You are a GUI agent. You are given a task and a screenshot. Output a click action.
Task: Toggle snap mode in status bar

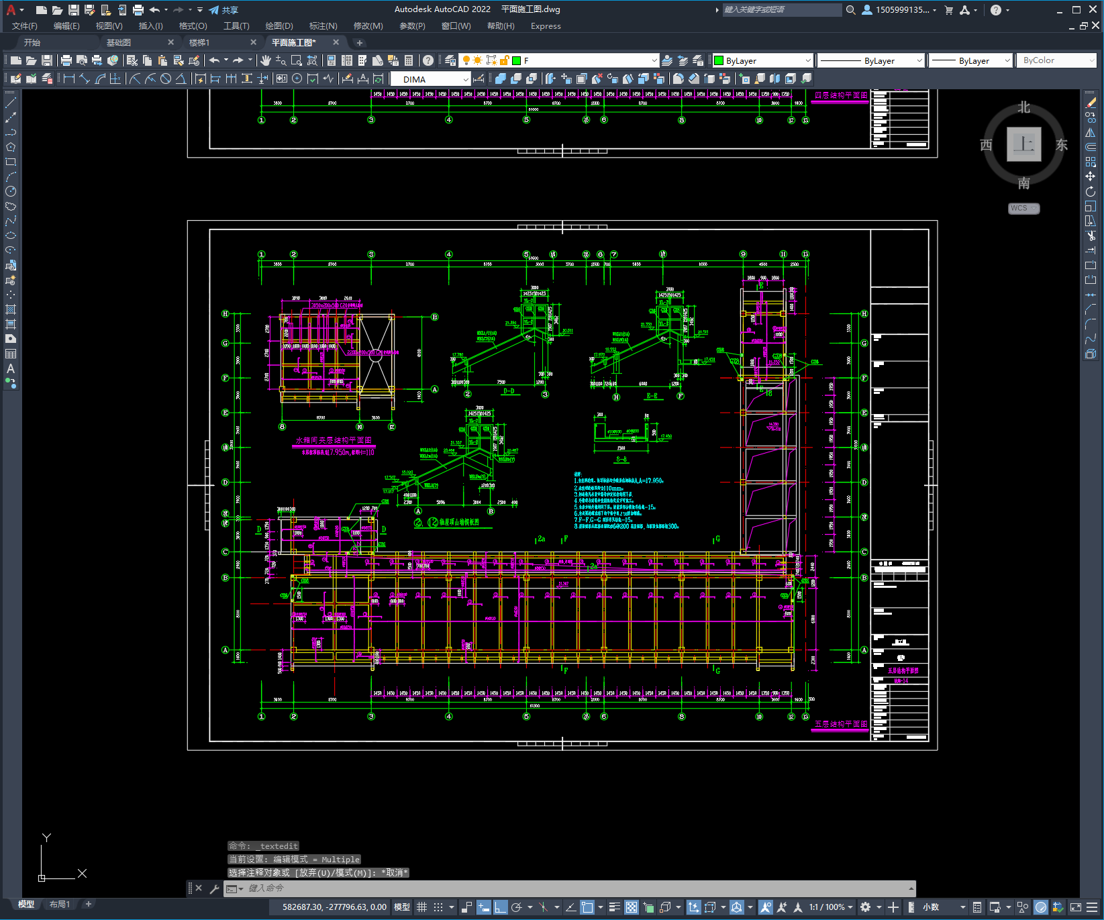coord(438,907)
